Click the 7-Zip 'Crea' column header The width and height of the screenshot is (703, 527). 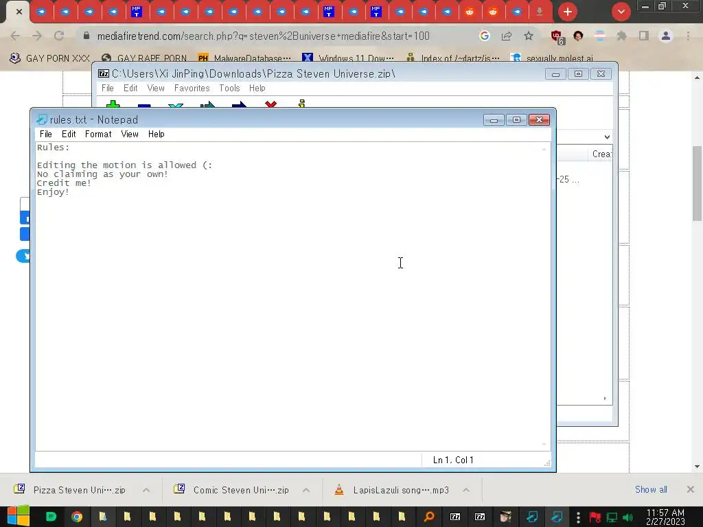[601, 154]
